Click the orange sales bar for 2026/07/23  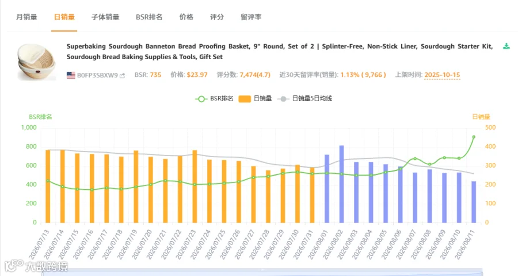195,186
